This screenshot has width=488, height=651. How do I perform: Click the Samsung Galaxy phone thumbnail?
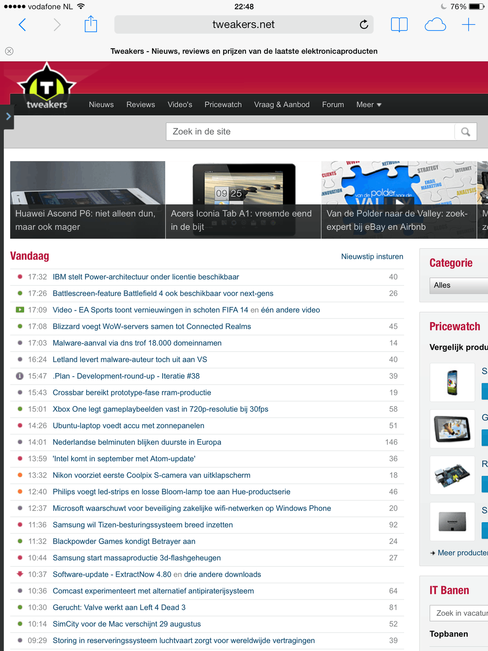(452, 382)
